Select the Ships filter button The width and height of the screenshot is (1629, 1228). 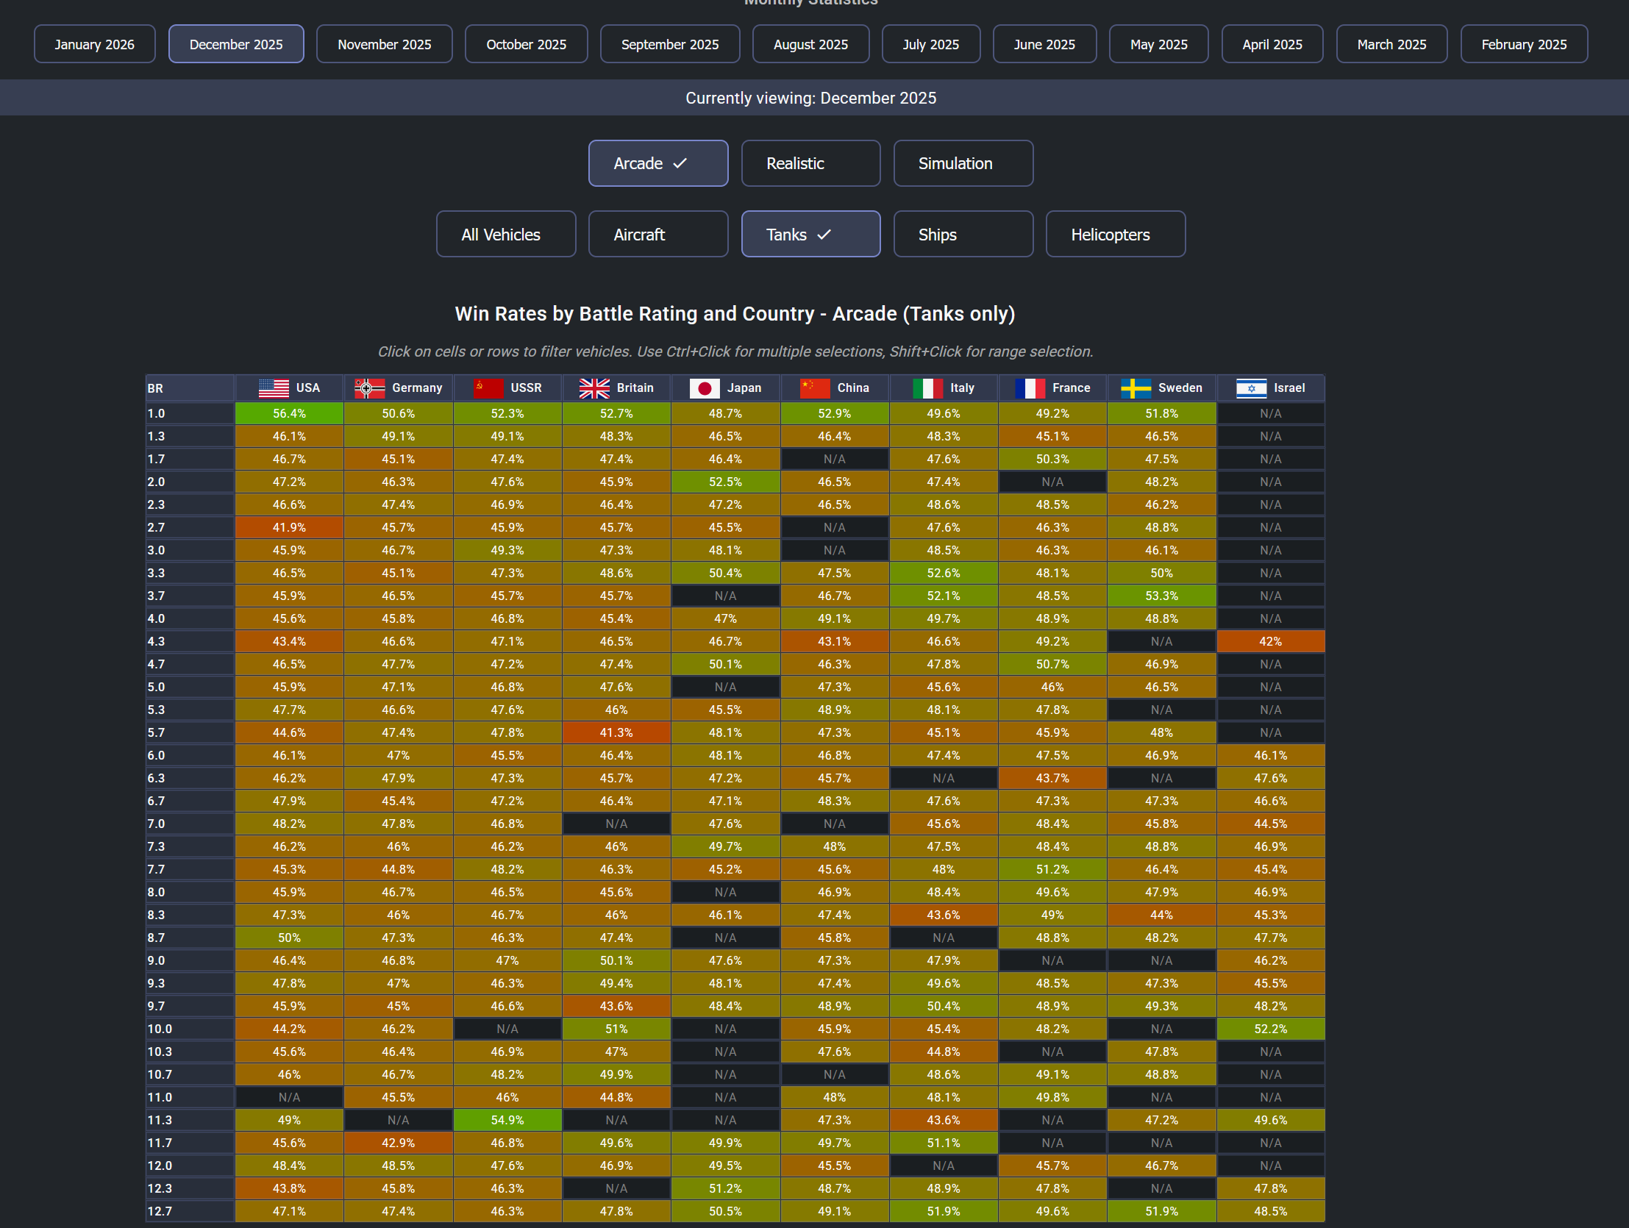tap(963, 235)
